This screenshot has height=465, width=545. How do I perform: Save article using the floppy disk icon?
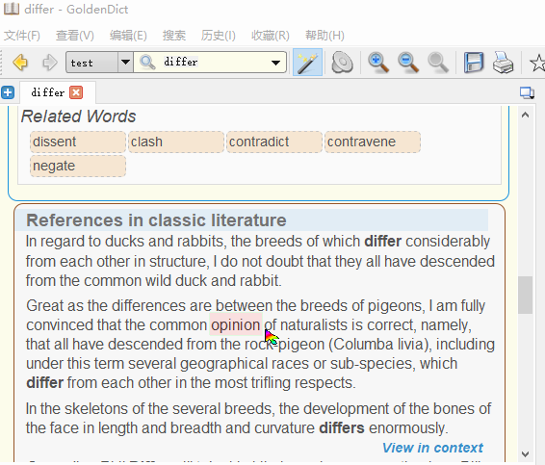474,63
